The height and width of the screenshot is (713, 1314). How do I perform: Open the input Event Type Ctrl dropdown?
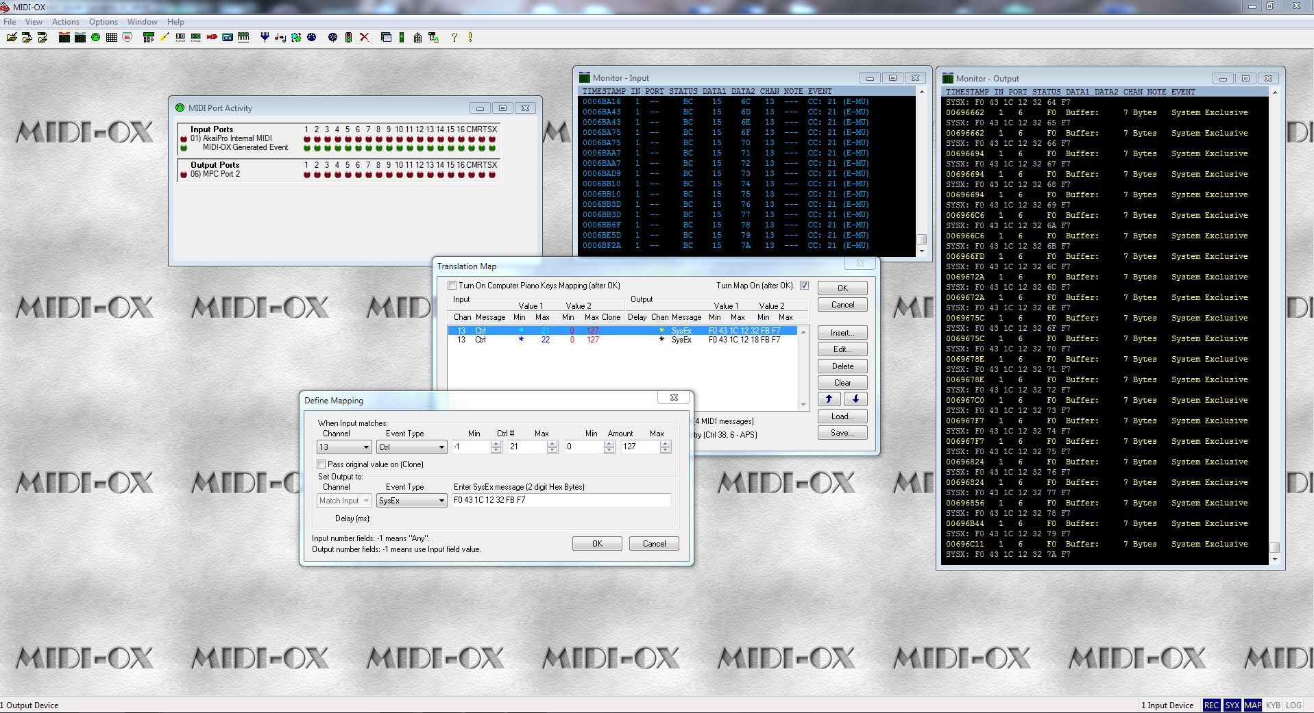411,447
